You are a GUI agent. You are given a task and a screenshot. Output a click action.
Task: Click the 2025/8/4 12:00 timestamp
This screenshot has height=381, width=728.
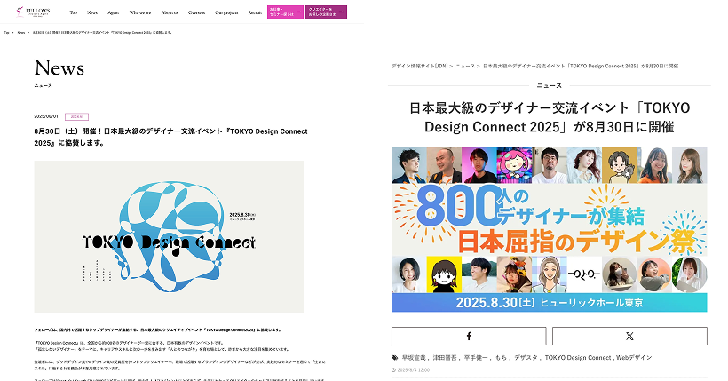click(x=413, y=370)
